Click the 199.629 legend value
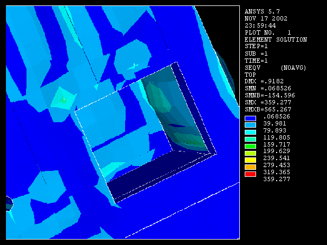 coord(277,151)
